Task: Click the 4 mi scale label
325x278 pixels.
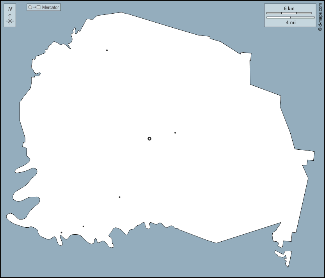Action: 290,23
